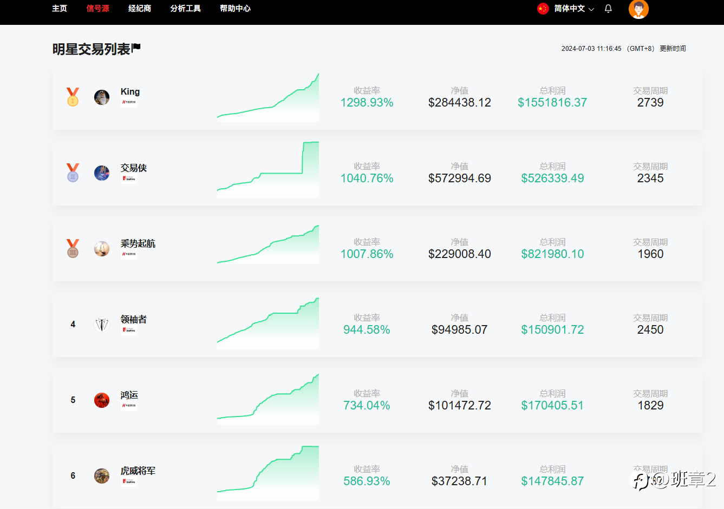Image resolution: width=724 pixels, height=509 pixels.
Task: Open the 分析工具 nav item
Action: (x=186, y=9)
